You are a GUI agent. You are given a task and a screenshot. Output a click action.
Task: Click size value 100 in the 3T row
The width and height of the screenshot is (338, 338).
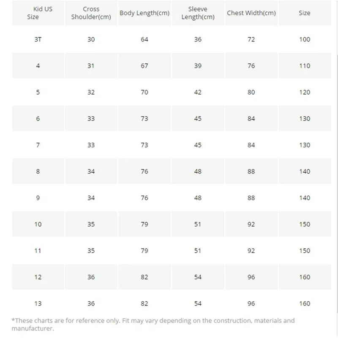click(305, 39)
